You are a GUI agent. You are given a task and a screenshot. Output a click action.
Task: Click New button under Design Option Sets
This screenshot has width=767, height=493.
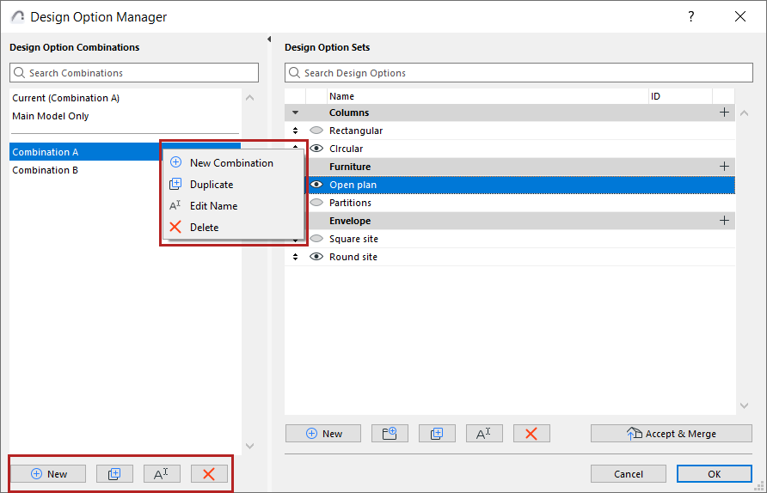point(323,434)
